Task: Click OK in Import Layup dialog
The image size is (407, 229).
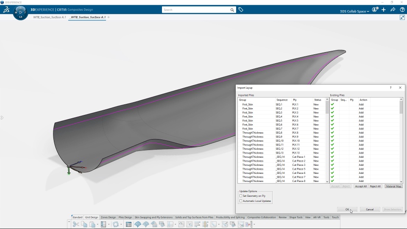Action: [347, 209]
